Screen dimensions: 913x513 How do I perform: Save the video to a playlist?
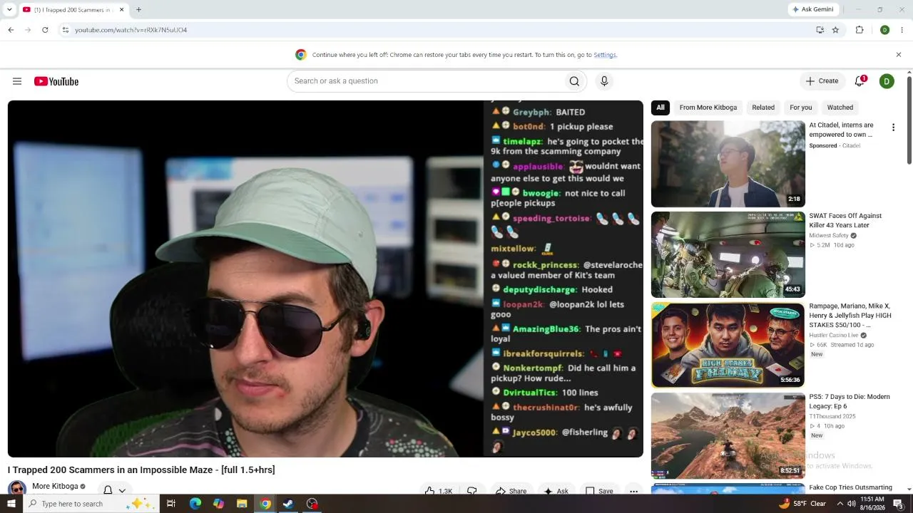(600, 491)
